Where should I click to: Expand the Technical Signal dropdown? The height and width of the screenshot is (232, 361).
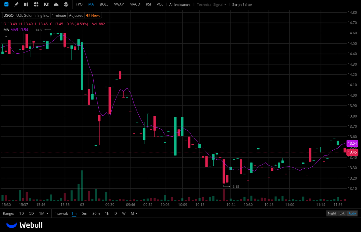(211, 5)
